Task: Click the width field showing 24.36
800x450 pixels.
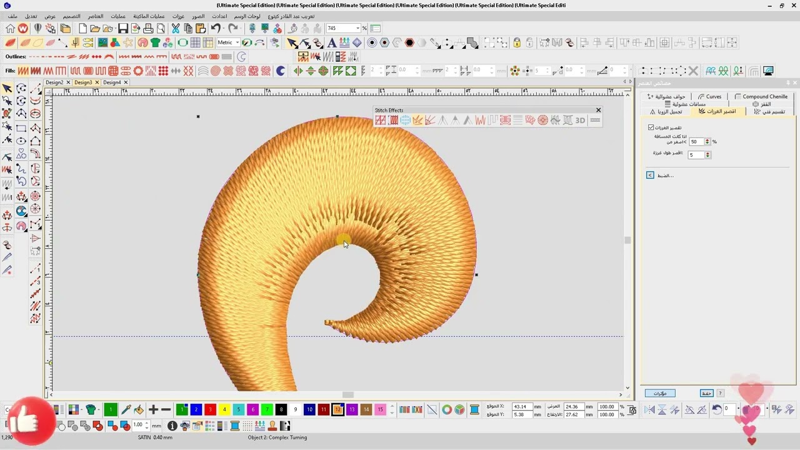Action: [572, 407]
